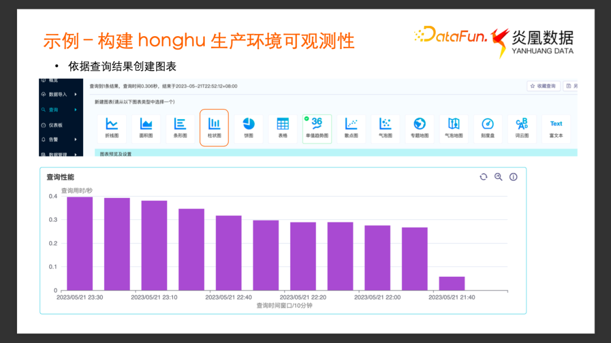Viewport: 611px width, 343px height.
Task: Click the bar above 2023/05/21 22:40
Action: tap(229, 253)
